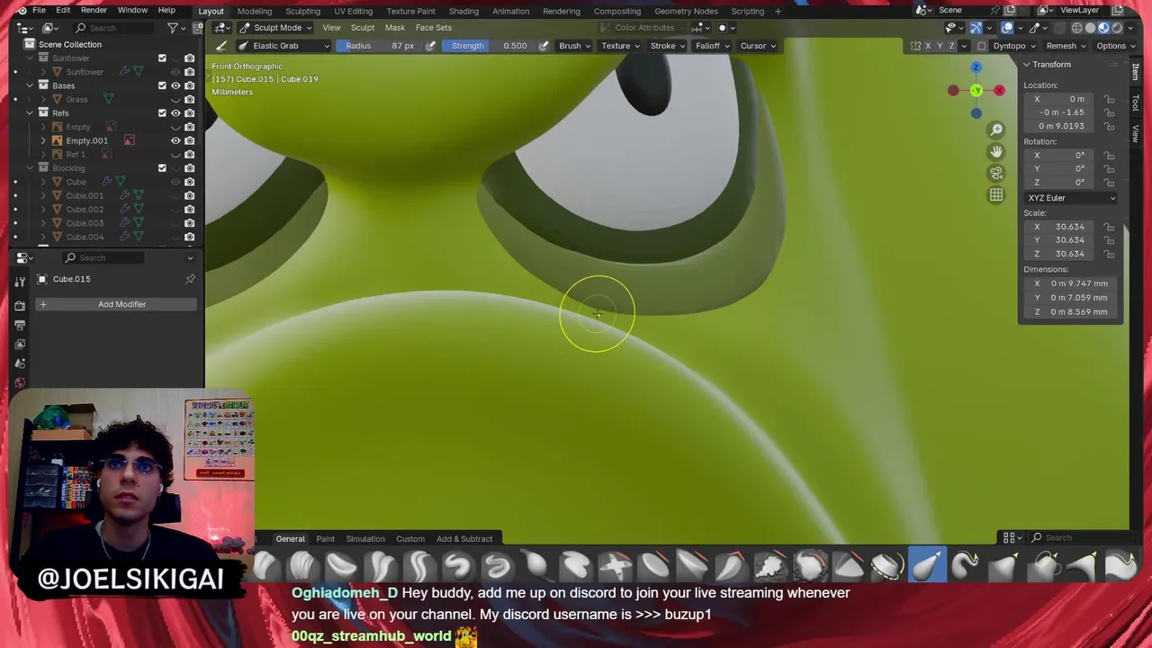This screenshot has width=1152, height=648.
Task: Switch to Geometry Nodes workspace tab
Action: tap(686, 11)
